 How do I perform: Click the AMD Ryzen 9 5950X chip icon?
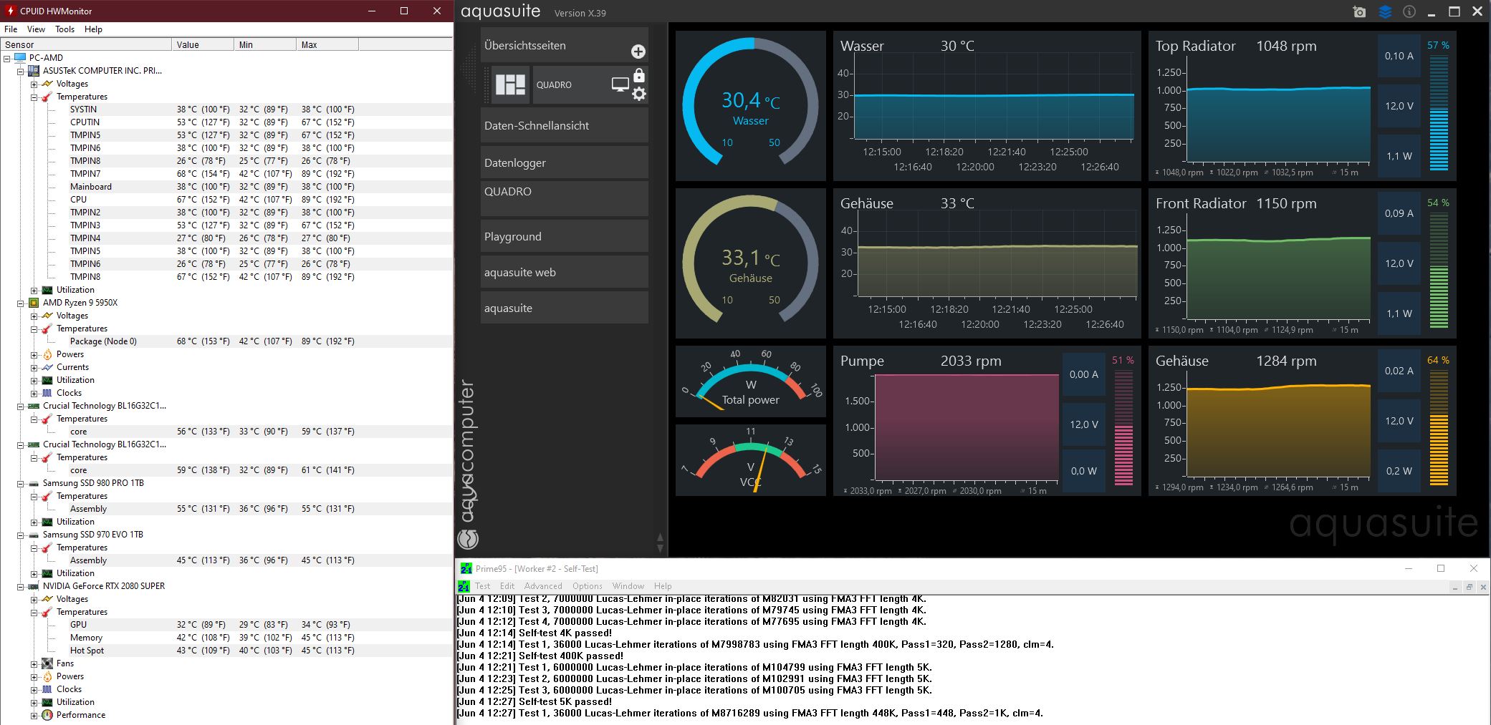pos(34,303)
